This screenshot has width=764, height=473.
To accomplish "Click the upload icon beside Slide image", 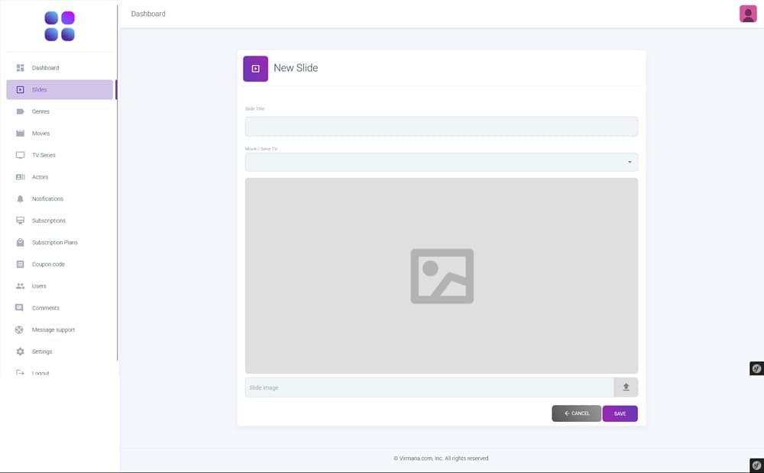I will click(626, 388).
